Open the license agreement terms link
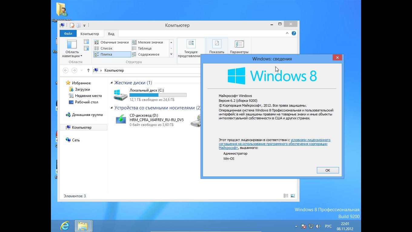This screenshot has width=412, height=232. tap(310, 140)
